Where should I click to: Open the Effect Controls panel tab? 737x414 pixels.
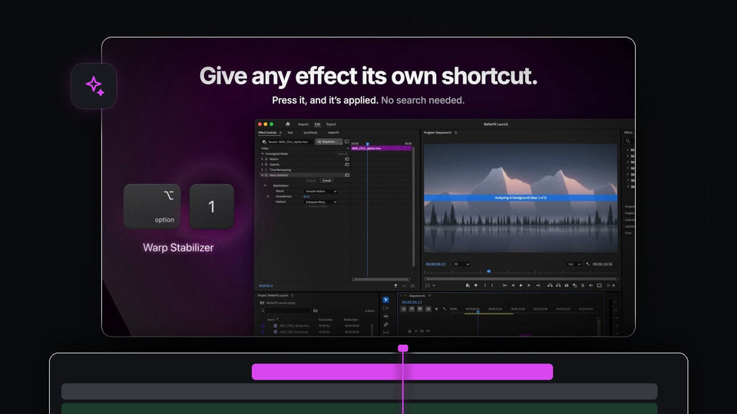[267, 133]
